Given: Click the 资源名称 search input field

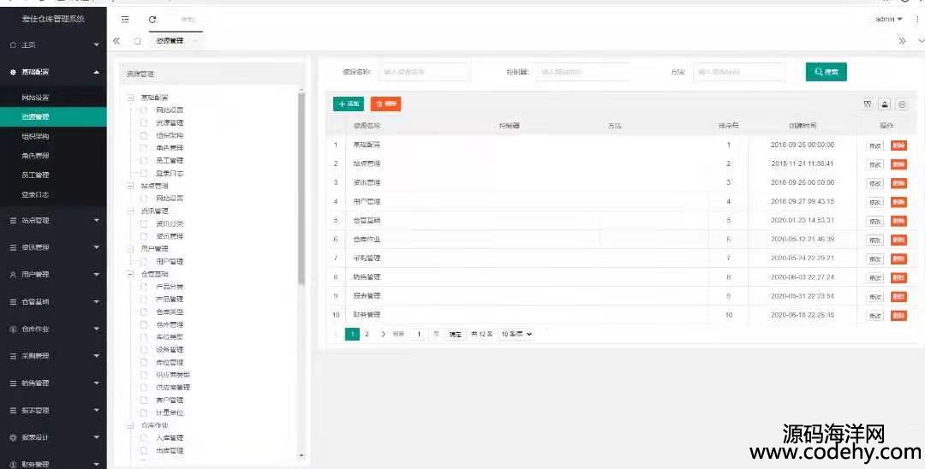Looking at the screenshot, I should [424, 72].
